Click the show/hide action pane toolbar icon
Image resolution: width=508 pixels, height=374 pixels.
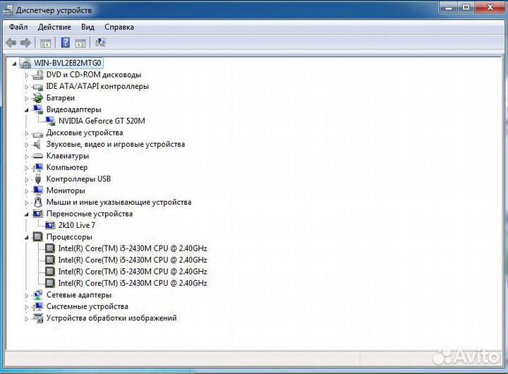click(x=80, y=43)
